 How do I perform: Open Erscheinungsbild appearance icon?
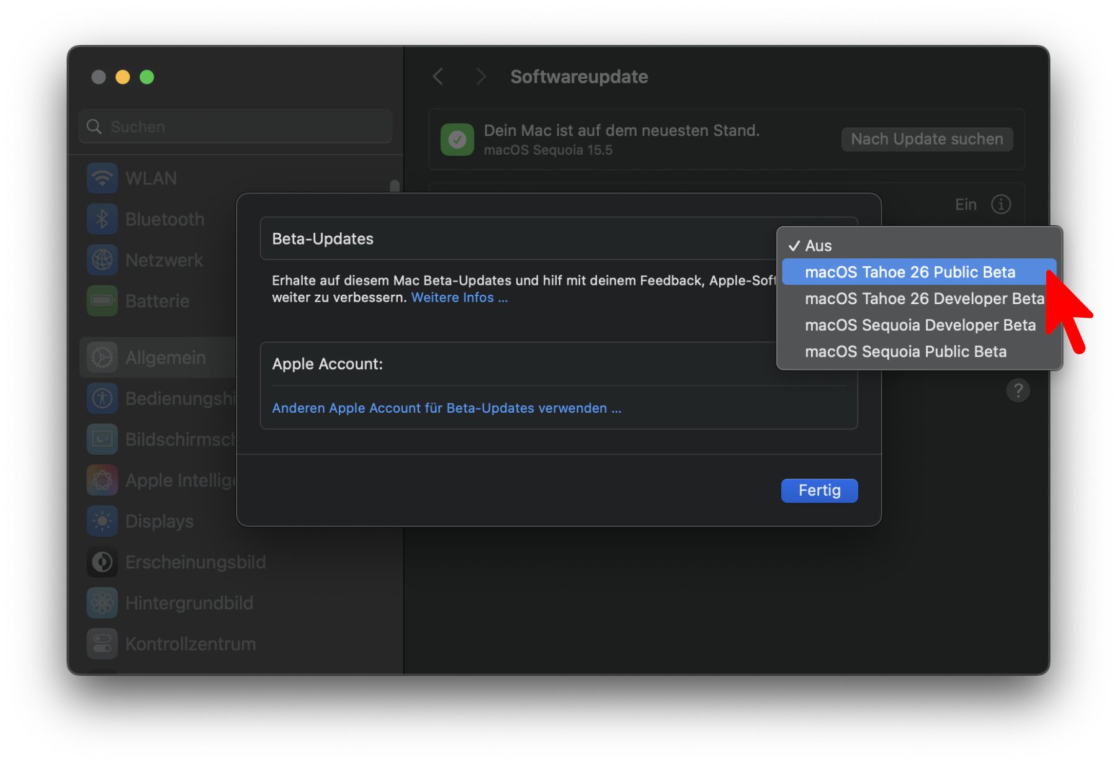(102, 562)
